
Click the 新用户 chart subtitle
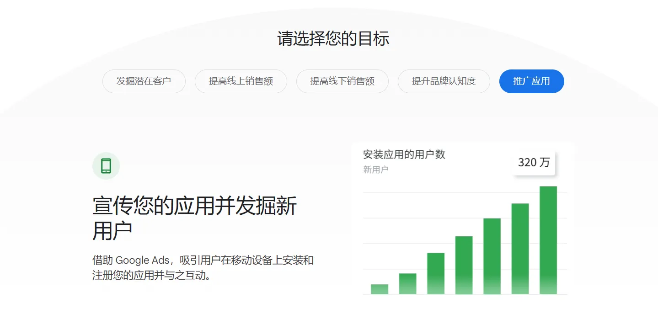(375, 170)
